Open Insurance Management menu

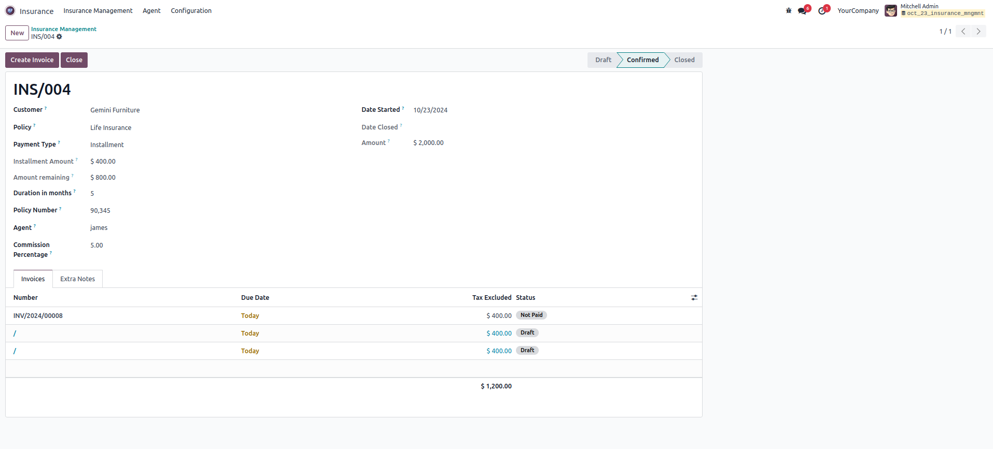(x=98, y=10)
